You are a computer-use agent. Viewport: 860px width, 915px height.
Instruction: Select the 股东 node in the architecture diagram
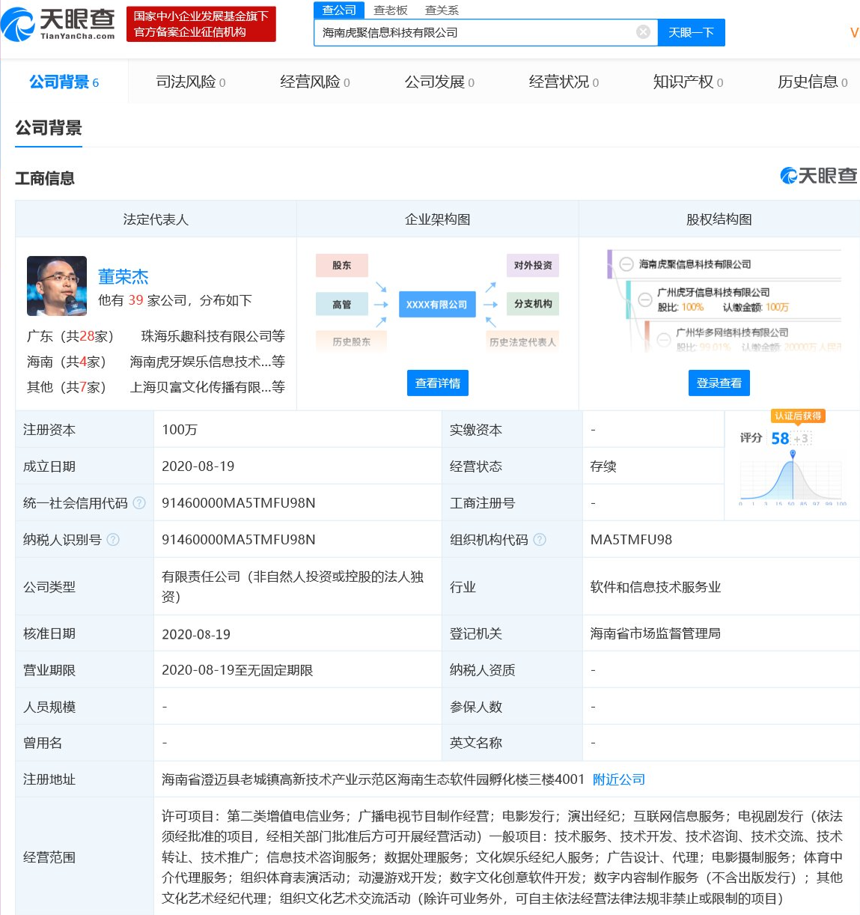click(x=341, y=265)
